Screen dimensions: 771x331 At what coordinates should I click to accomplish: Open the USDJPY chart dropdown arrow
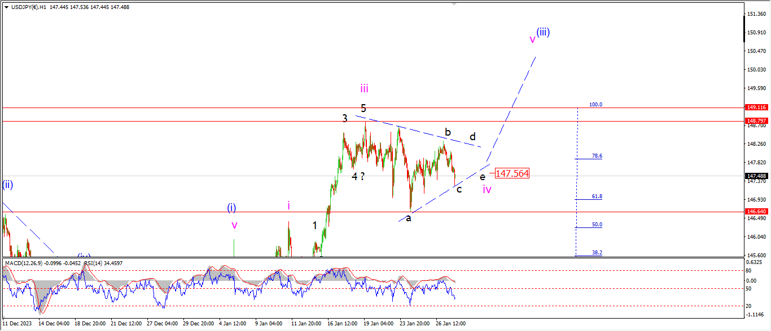click(x=6, y=7)
